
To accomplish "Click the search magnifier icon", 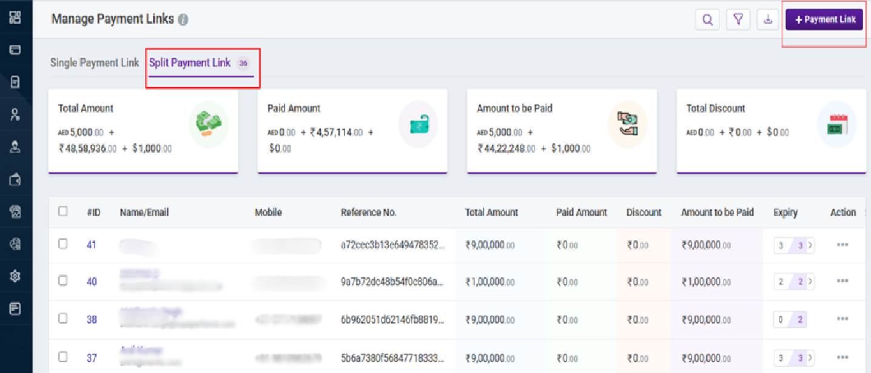I will click(x=707, y=19).
